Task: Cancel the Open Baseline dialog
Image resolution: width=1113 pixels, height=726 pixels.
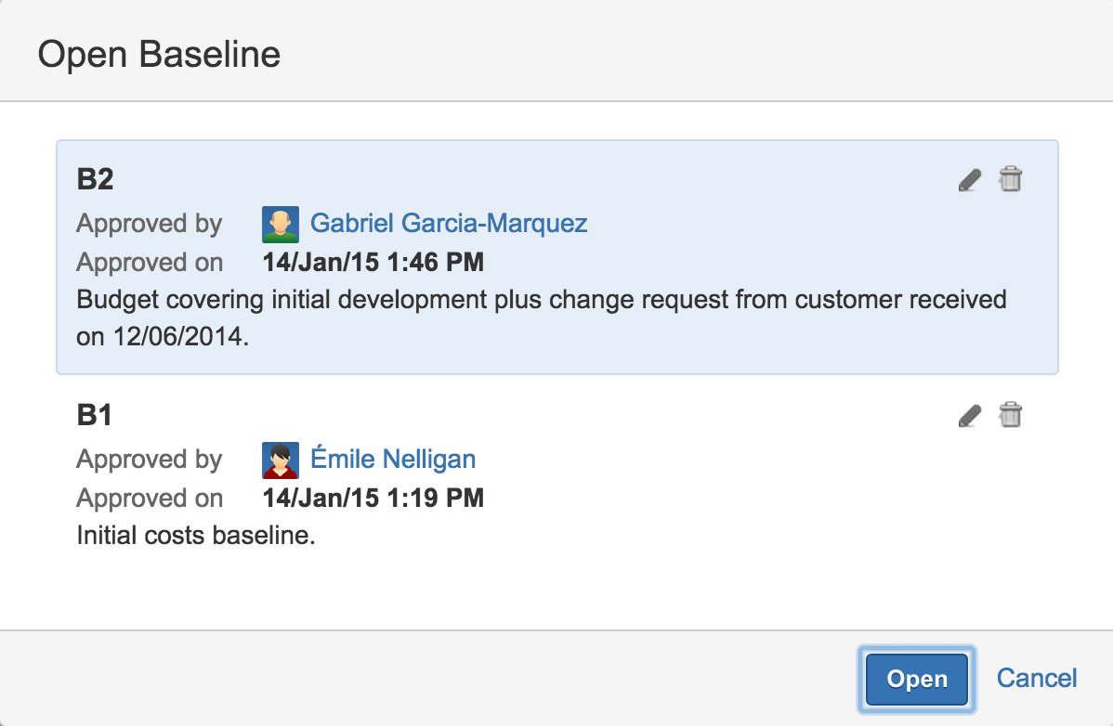Action: tap(1036, 679)
